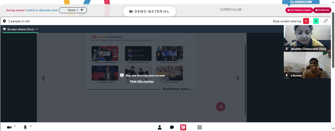Click the PS Moments button
The height and width of the screenshot is (131, 335).
322,10
